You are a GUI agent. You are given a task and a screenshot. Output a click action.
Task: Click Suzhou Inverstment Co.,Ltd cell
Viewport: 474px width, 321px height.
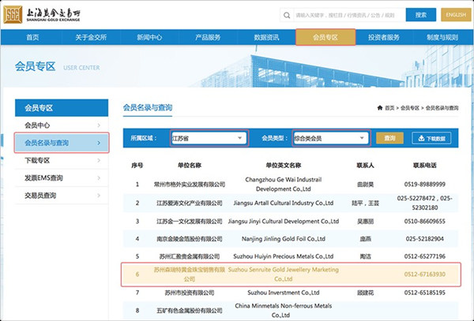284,293
